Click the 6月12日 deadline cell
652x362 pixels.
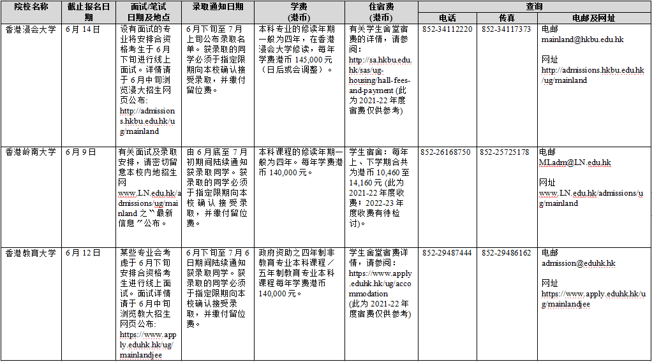click(83, 253)
